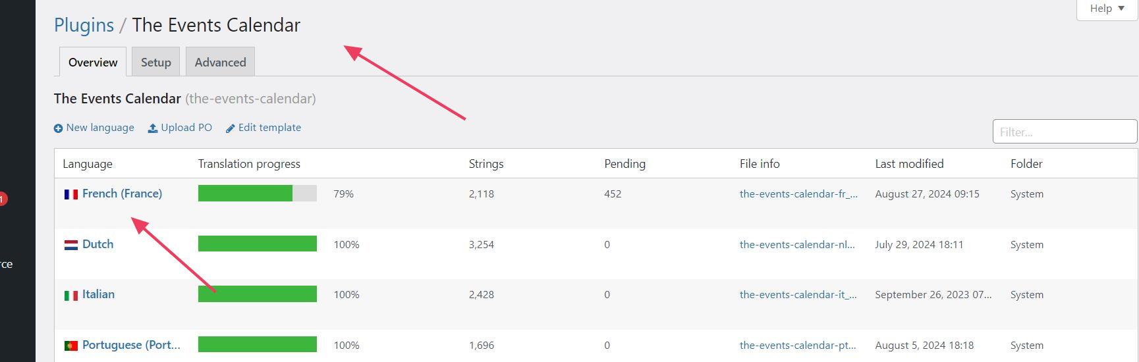Switch to the Setup tab
Viewport: 1139px width, 362px height.
(x=156, y=62)
